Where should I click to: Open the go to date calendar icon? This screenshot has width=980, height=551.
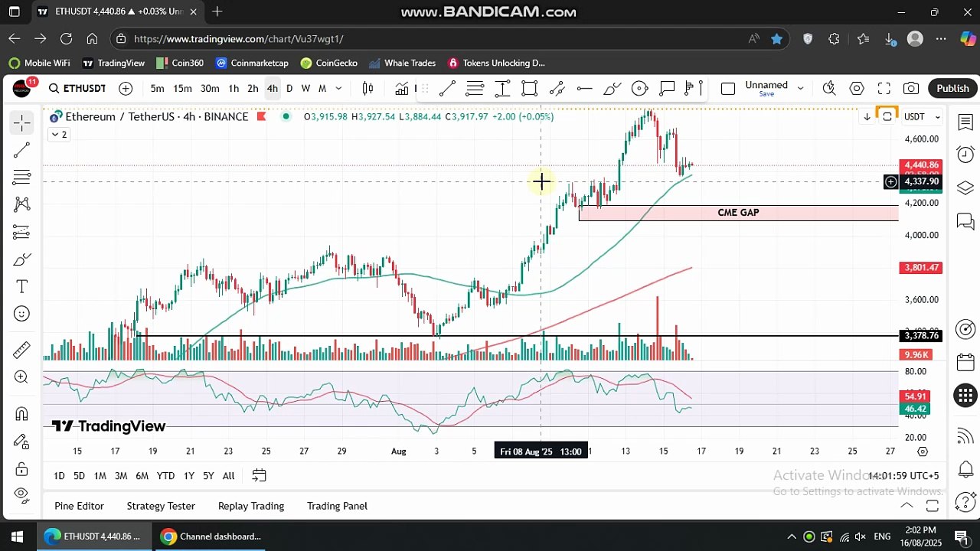(259, 476)
